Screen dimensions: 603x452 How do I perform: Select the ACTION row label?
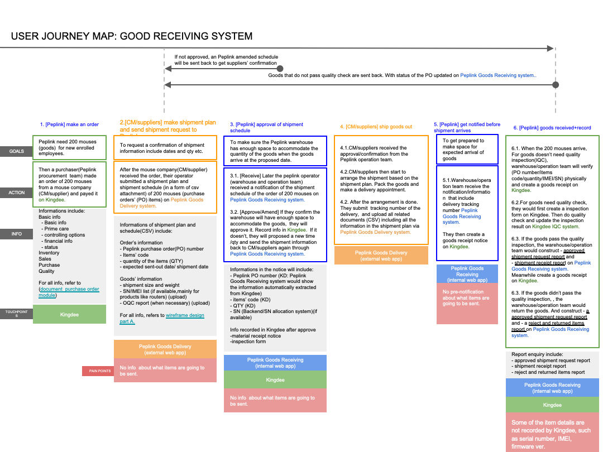coord(16,193)
